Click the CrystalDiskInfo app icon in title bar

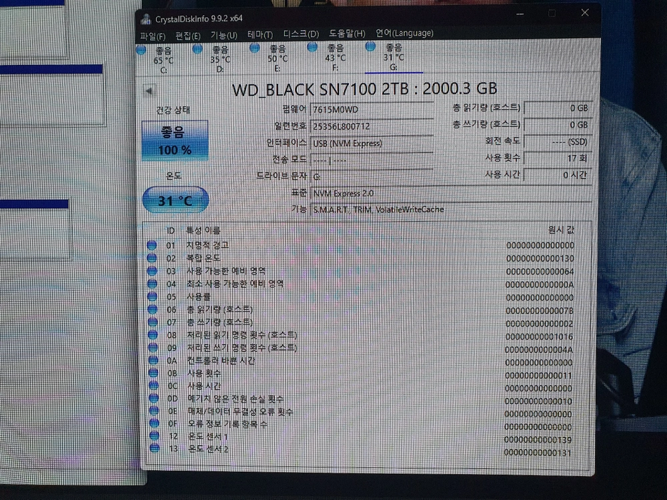[146, 19]
